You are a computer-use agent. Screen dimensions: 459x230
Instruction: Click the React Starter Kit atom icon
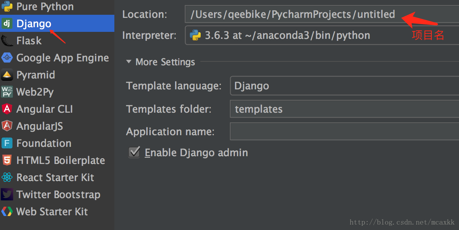coord(7,178)
